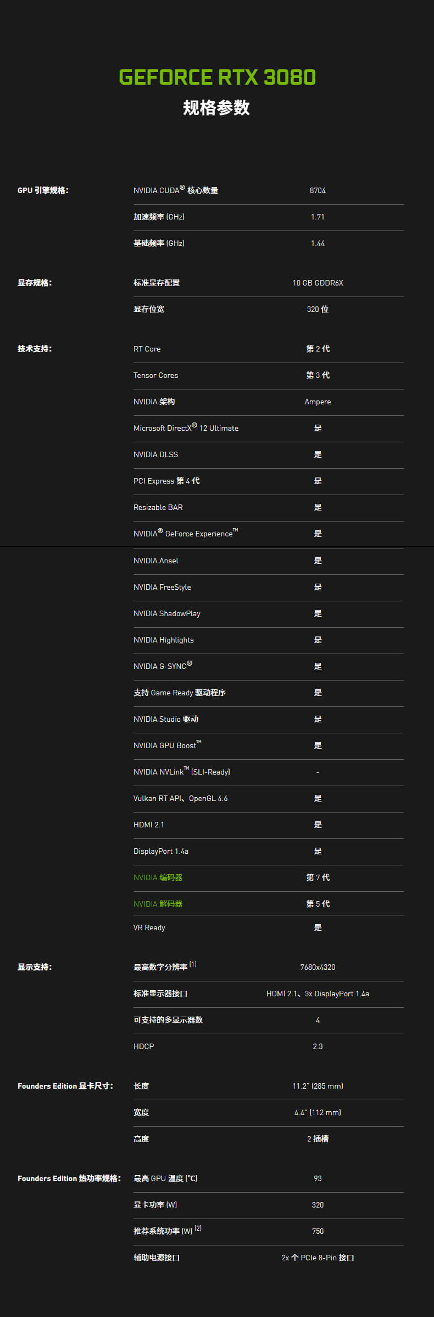
Task: Click the Founders Edition 热功率规格 label
Action: tap(69, 1178)
